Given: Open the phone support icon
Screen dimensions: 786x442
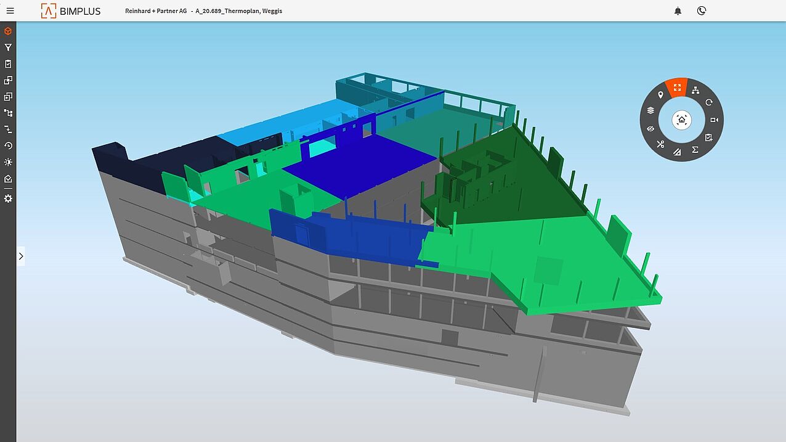Looking at the screenshot, I should click(x=701, y=10).
